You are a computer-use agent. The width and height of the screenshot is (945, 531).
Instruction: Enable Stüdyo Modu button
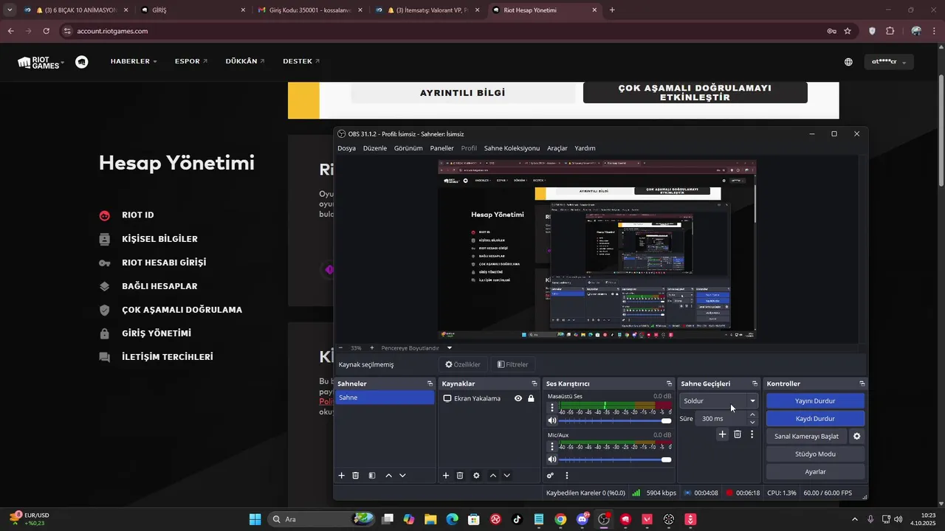pyautogui.click(x=815, y=454)
